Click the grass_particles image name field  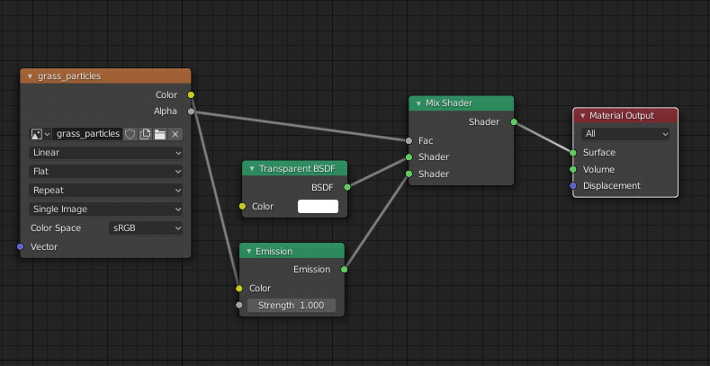[x=88, y=134]
